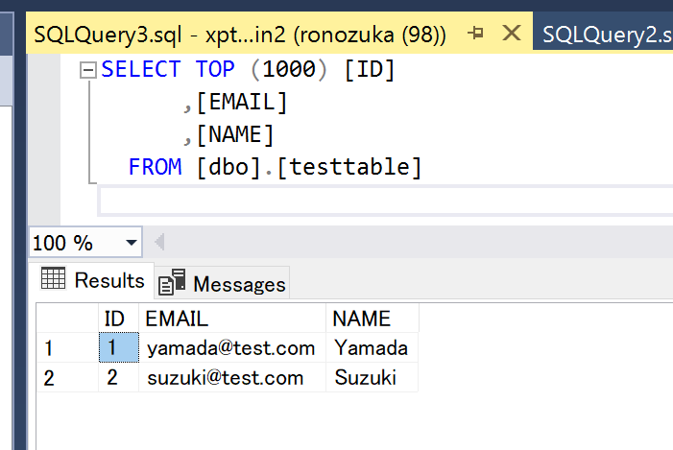The image size is (673, 450).
Task: Show the Messages tab
Action: (x=224, y=283)
